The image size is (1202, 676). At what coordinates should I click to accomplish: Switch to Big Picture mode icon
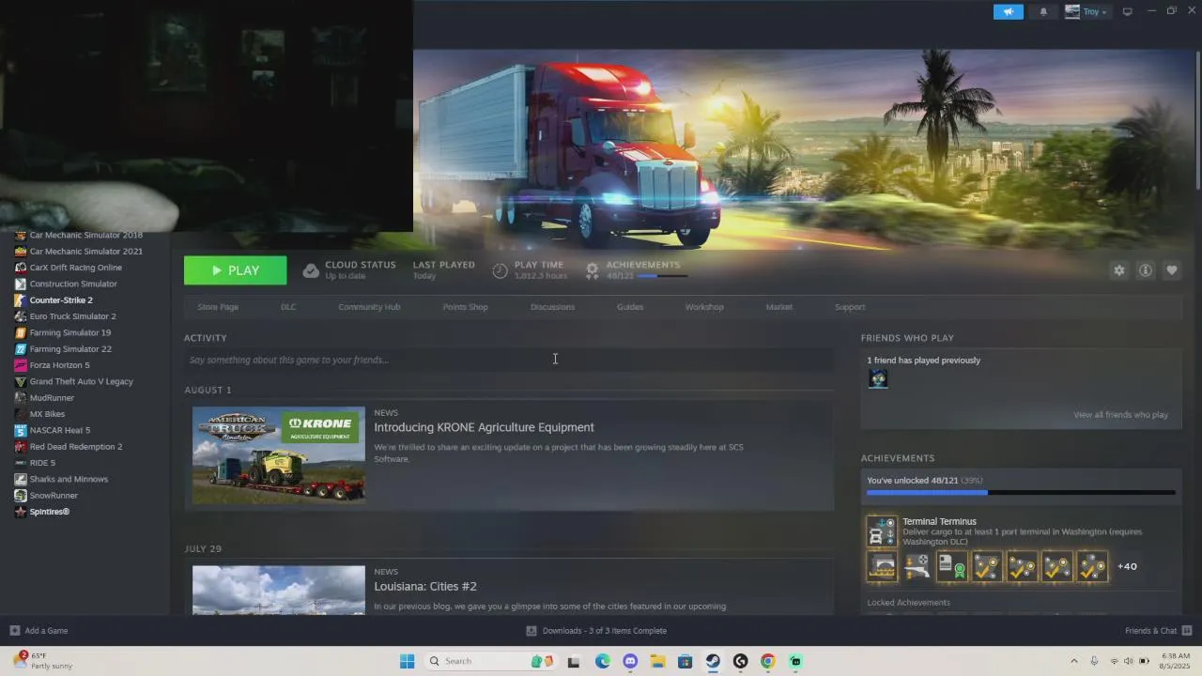point(1128,11)
